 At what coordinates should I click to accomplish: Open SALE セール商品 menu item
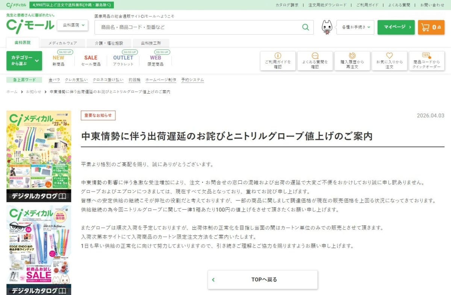pyautogui.click(x=91, y=61)
